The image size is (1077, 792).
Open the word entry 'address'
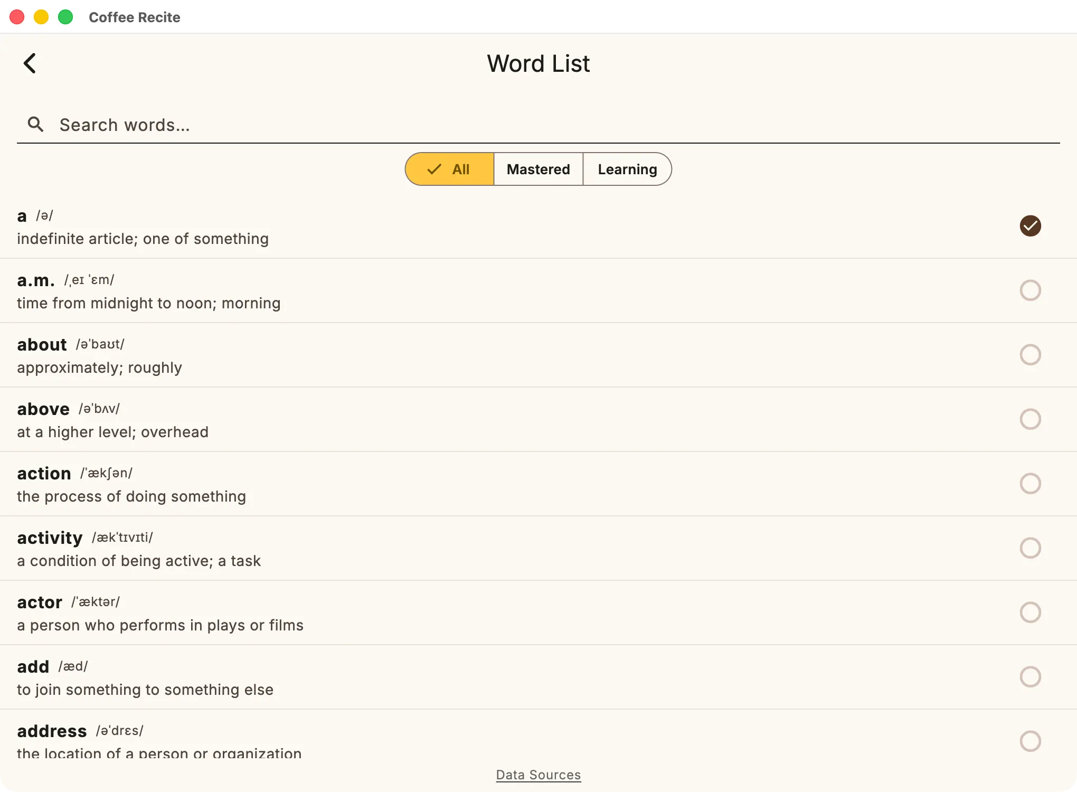(538, 734)
